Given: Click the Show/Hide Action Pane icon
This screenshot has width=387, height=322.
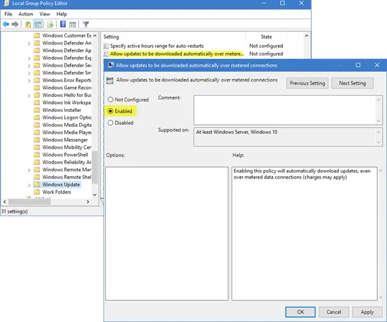Looking at the screenshot, I should 72,25.
